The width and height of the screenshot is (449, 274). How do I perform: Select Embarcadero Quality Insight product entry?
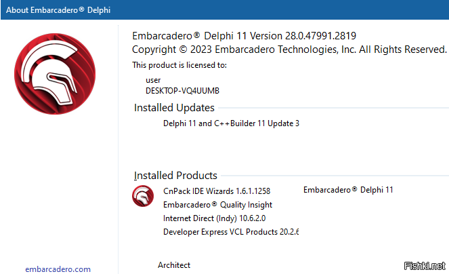(217, 204)
